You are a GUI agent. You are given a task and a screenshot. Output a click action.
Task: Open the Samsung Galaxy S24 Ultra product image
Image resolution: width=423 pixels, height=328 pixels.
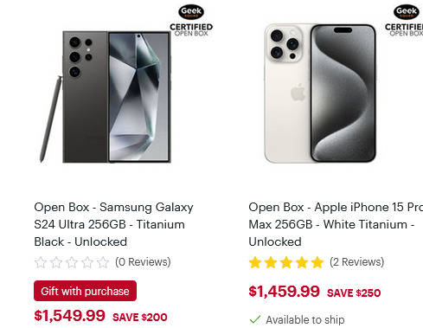click(x=106, y=97)
